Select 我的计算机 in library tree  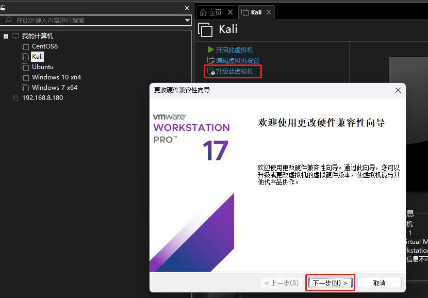tap(38, 36)
